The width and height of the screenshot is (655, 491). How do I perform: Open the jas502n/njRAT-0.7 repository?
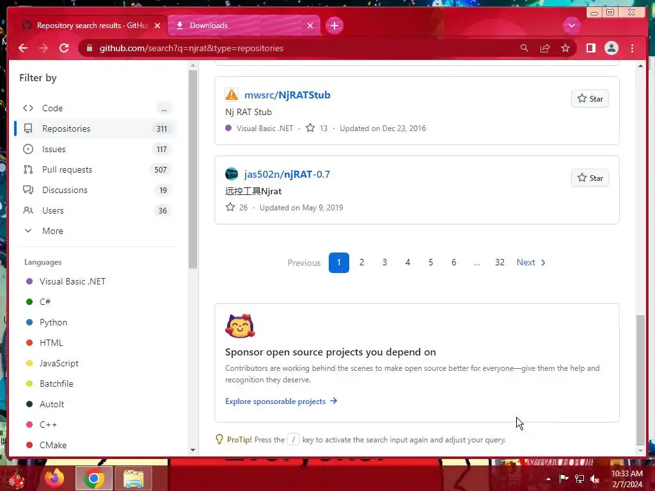point(287,175)
